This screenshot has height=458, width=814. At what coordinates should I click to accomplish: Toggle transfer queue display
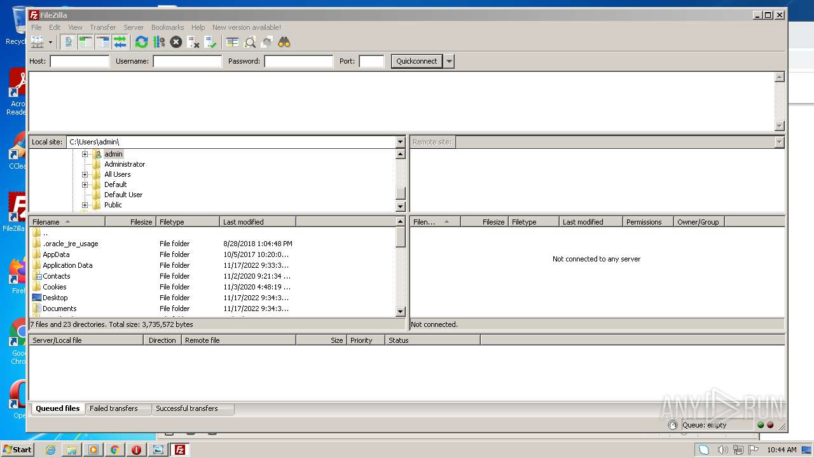click(120, 42)
